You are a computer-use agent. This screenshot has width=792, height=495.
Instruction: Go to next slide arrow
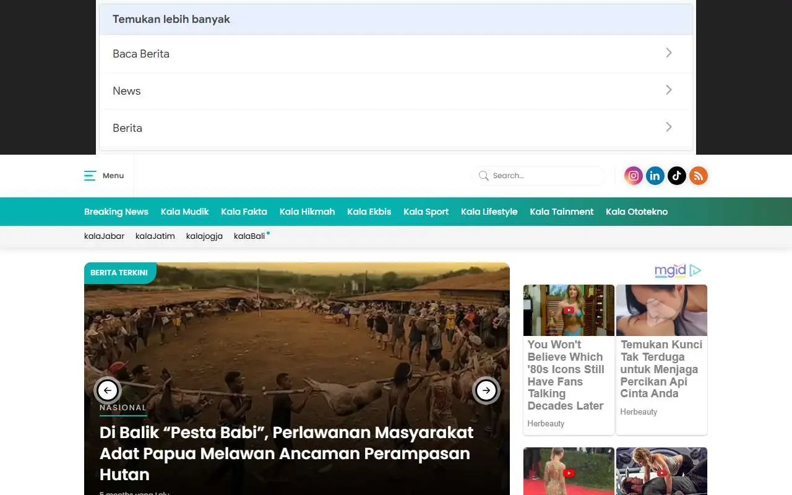point(486,390)
